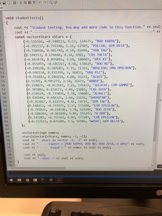Print the file using the printer icon
This screenshot has height=216, width=162.
[15, 3]
